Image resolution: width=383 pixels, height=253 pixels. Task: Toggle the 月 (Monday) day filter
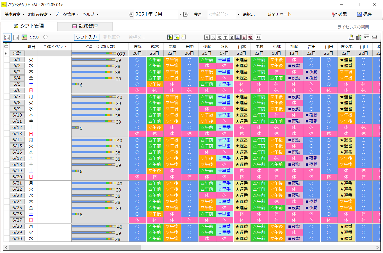[207, 37]
